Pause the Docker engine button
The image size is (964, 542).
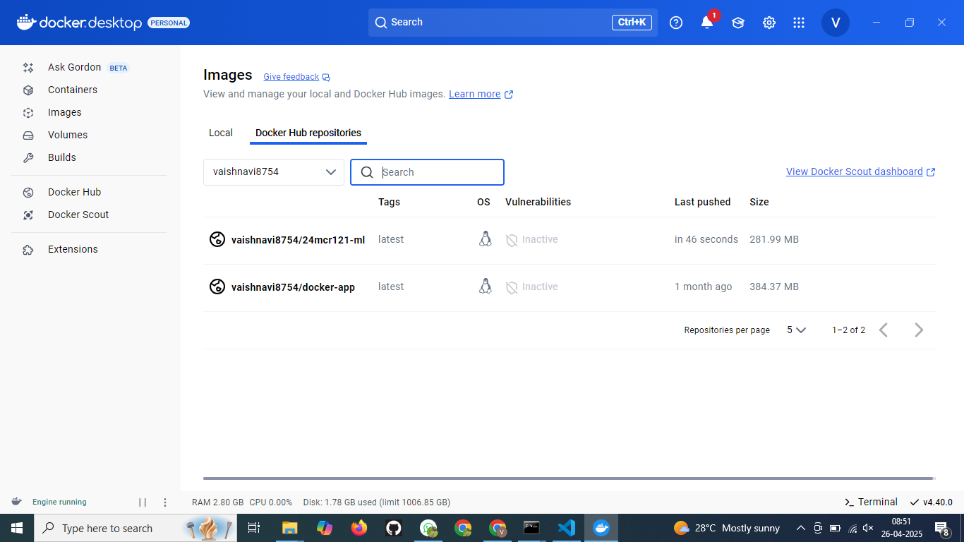(x=143, y=502)
